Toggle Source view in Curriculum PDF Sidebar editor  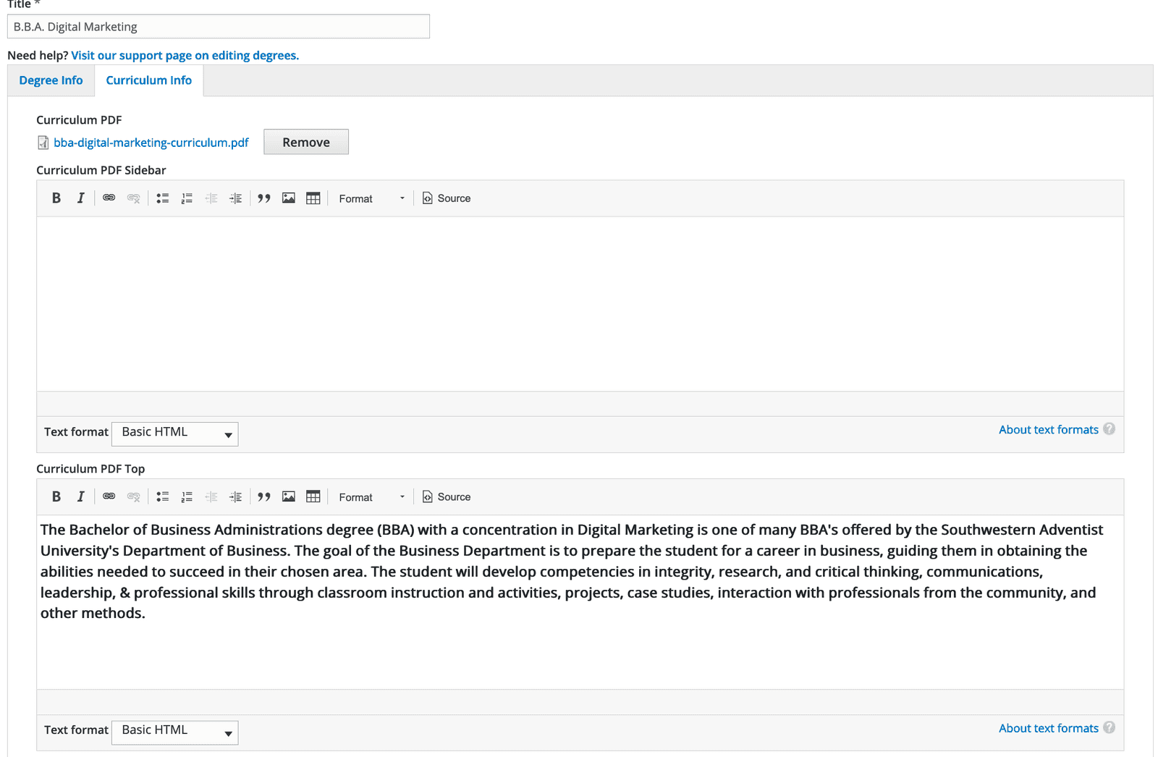pos(447,198)
